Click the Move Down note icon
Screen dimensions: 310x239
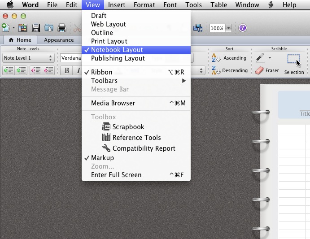(x=48, y=70)
